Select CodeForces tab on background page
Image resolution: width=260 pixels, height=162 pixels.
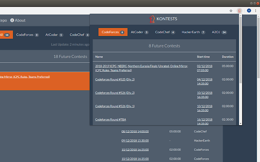click(27, 35)
